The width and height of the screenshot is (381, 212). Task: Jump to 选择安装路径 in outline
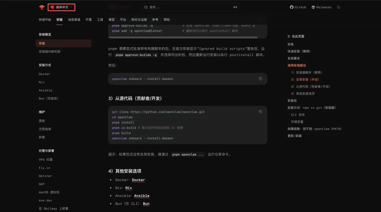pyautogui.click(x=297, y=66)
